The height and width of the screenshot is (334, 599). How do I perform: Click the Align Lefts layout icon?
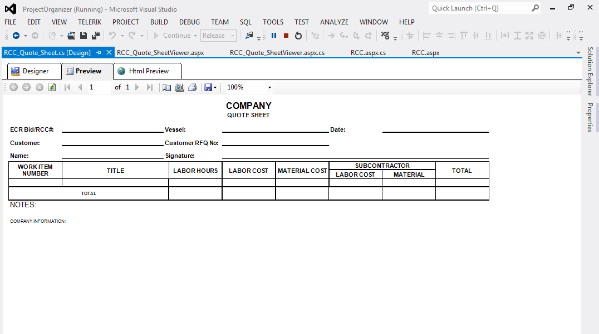click(427, 36)
